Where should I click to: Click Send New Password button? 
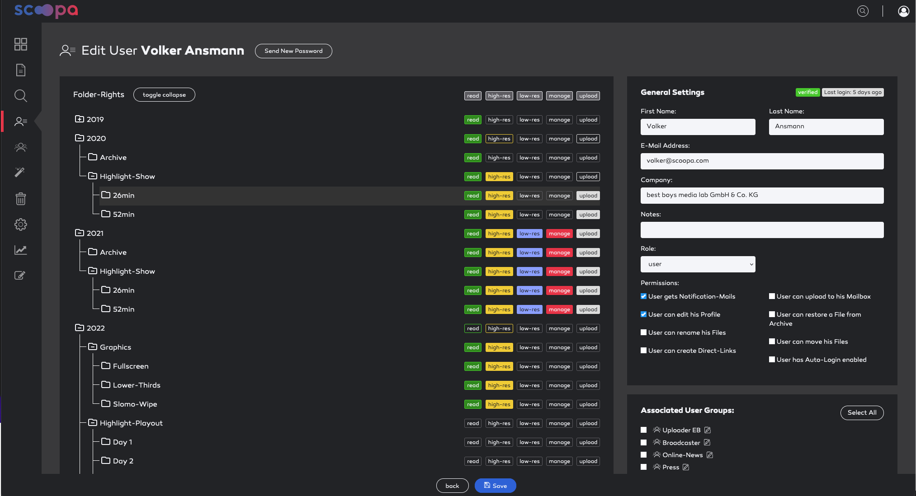[293, 51]
